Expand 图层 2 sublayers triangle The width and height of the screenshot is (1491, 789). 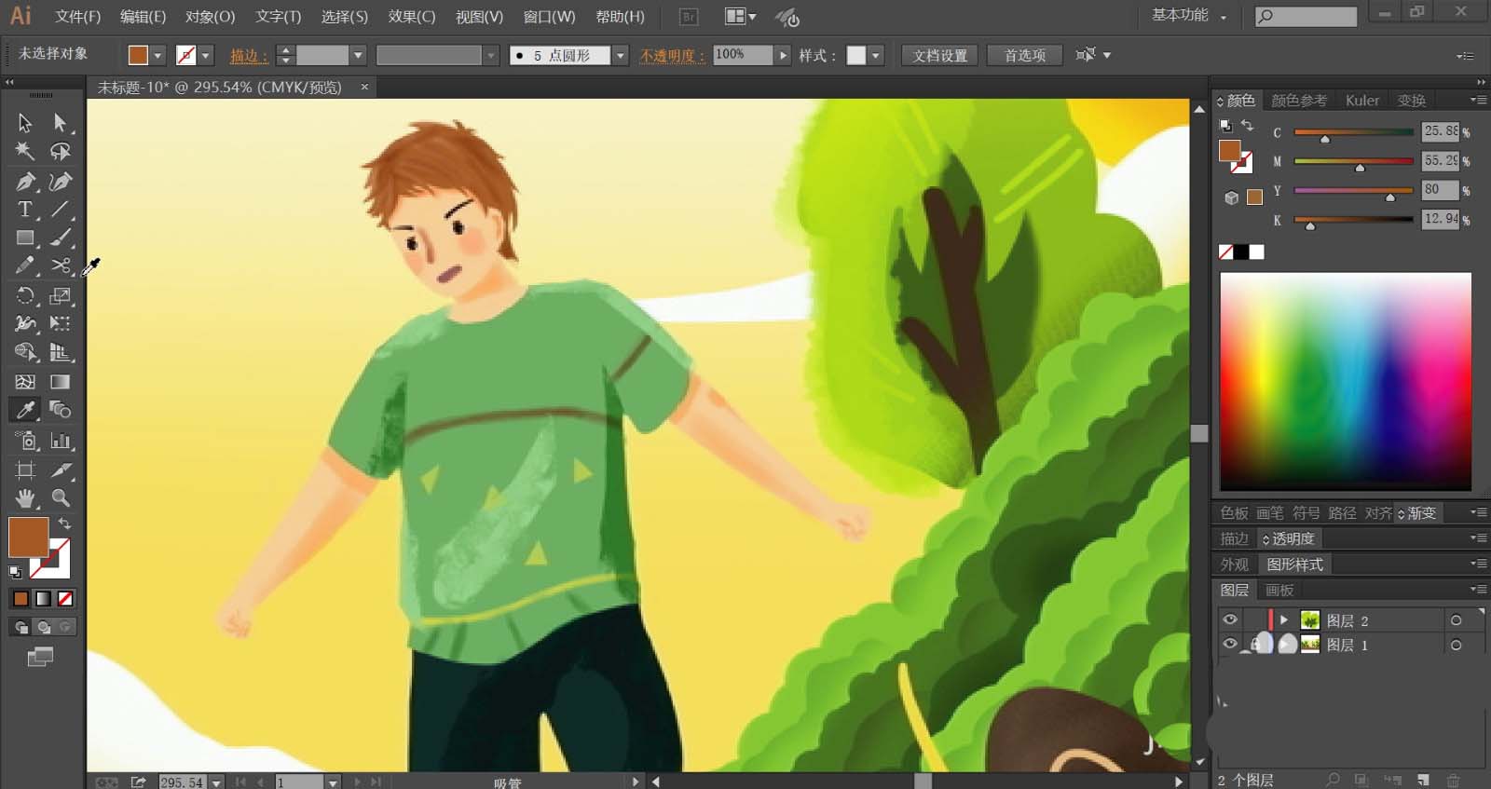(x=1284, y=619)
